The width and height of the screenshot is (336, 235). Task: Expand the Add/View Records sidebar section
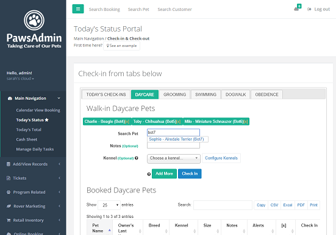coord(33,164)
